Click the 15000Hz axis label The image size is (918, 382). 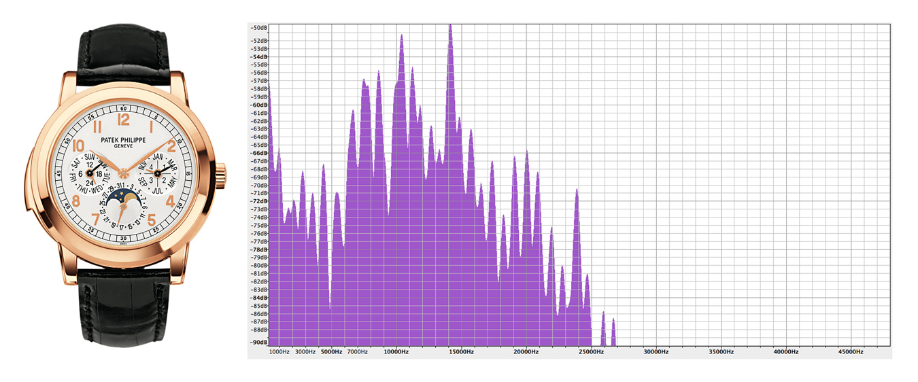point(461,352)
